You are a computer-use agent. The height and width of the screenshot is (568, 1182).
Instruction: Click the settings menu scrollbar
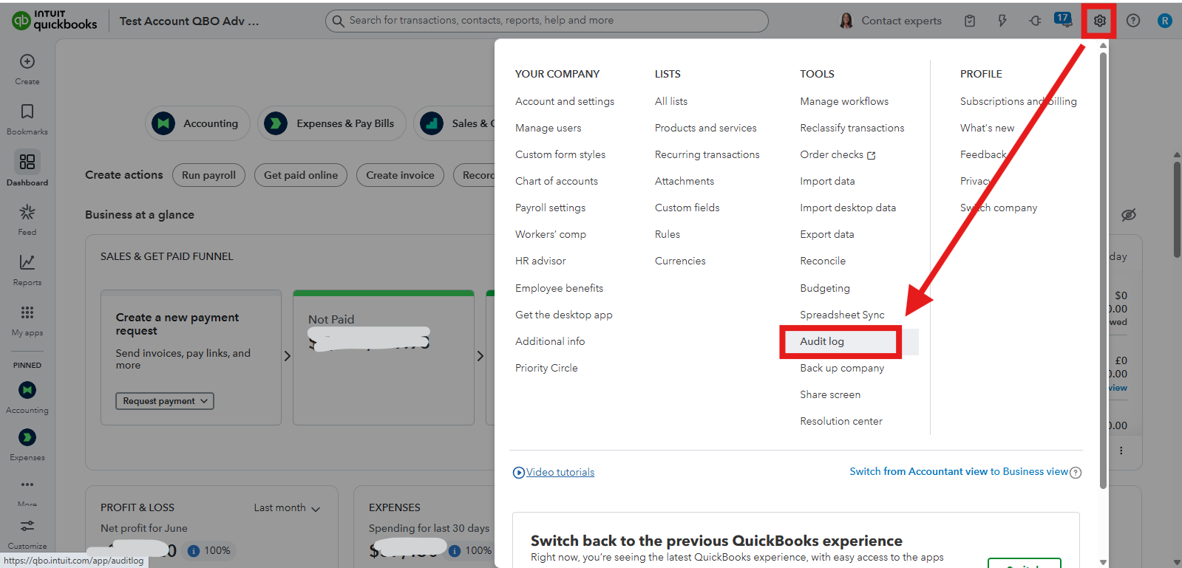pos(1103,270)
